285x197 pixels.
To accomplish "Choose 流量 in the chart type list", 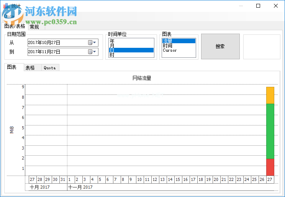I will (179, 41).
